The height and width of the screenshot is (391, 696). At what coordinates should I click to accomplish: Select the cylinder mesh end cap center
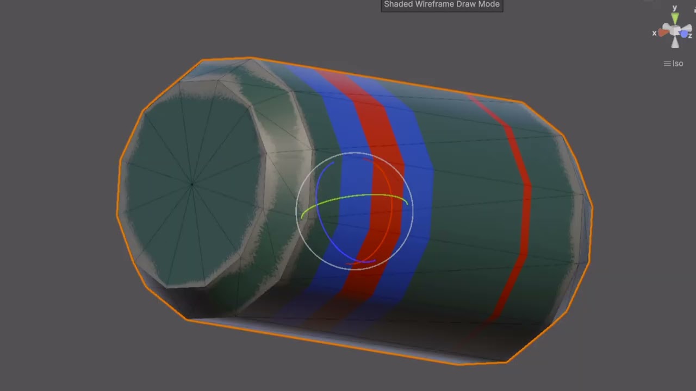coord(192,185)
